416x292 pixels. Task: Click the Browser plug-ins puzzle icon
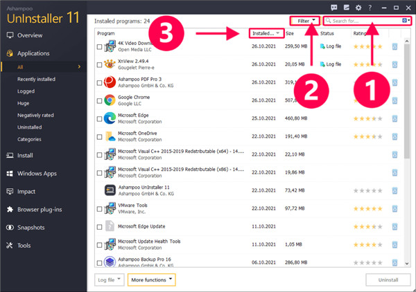click(x=10, y=210)
